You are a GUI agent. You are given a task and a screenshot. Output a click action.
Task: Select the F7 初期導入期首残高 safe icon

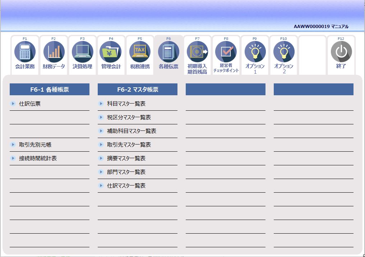click(197, 52)
